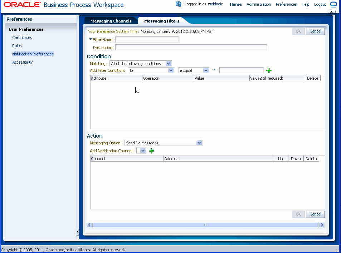Click the Delete header in Action table
Screen dimensions: 341x253
(311, 159)
